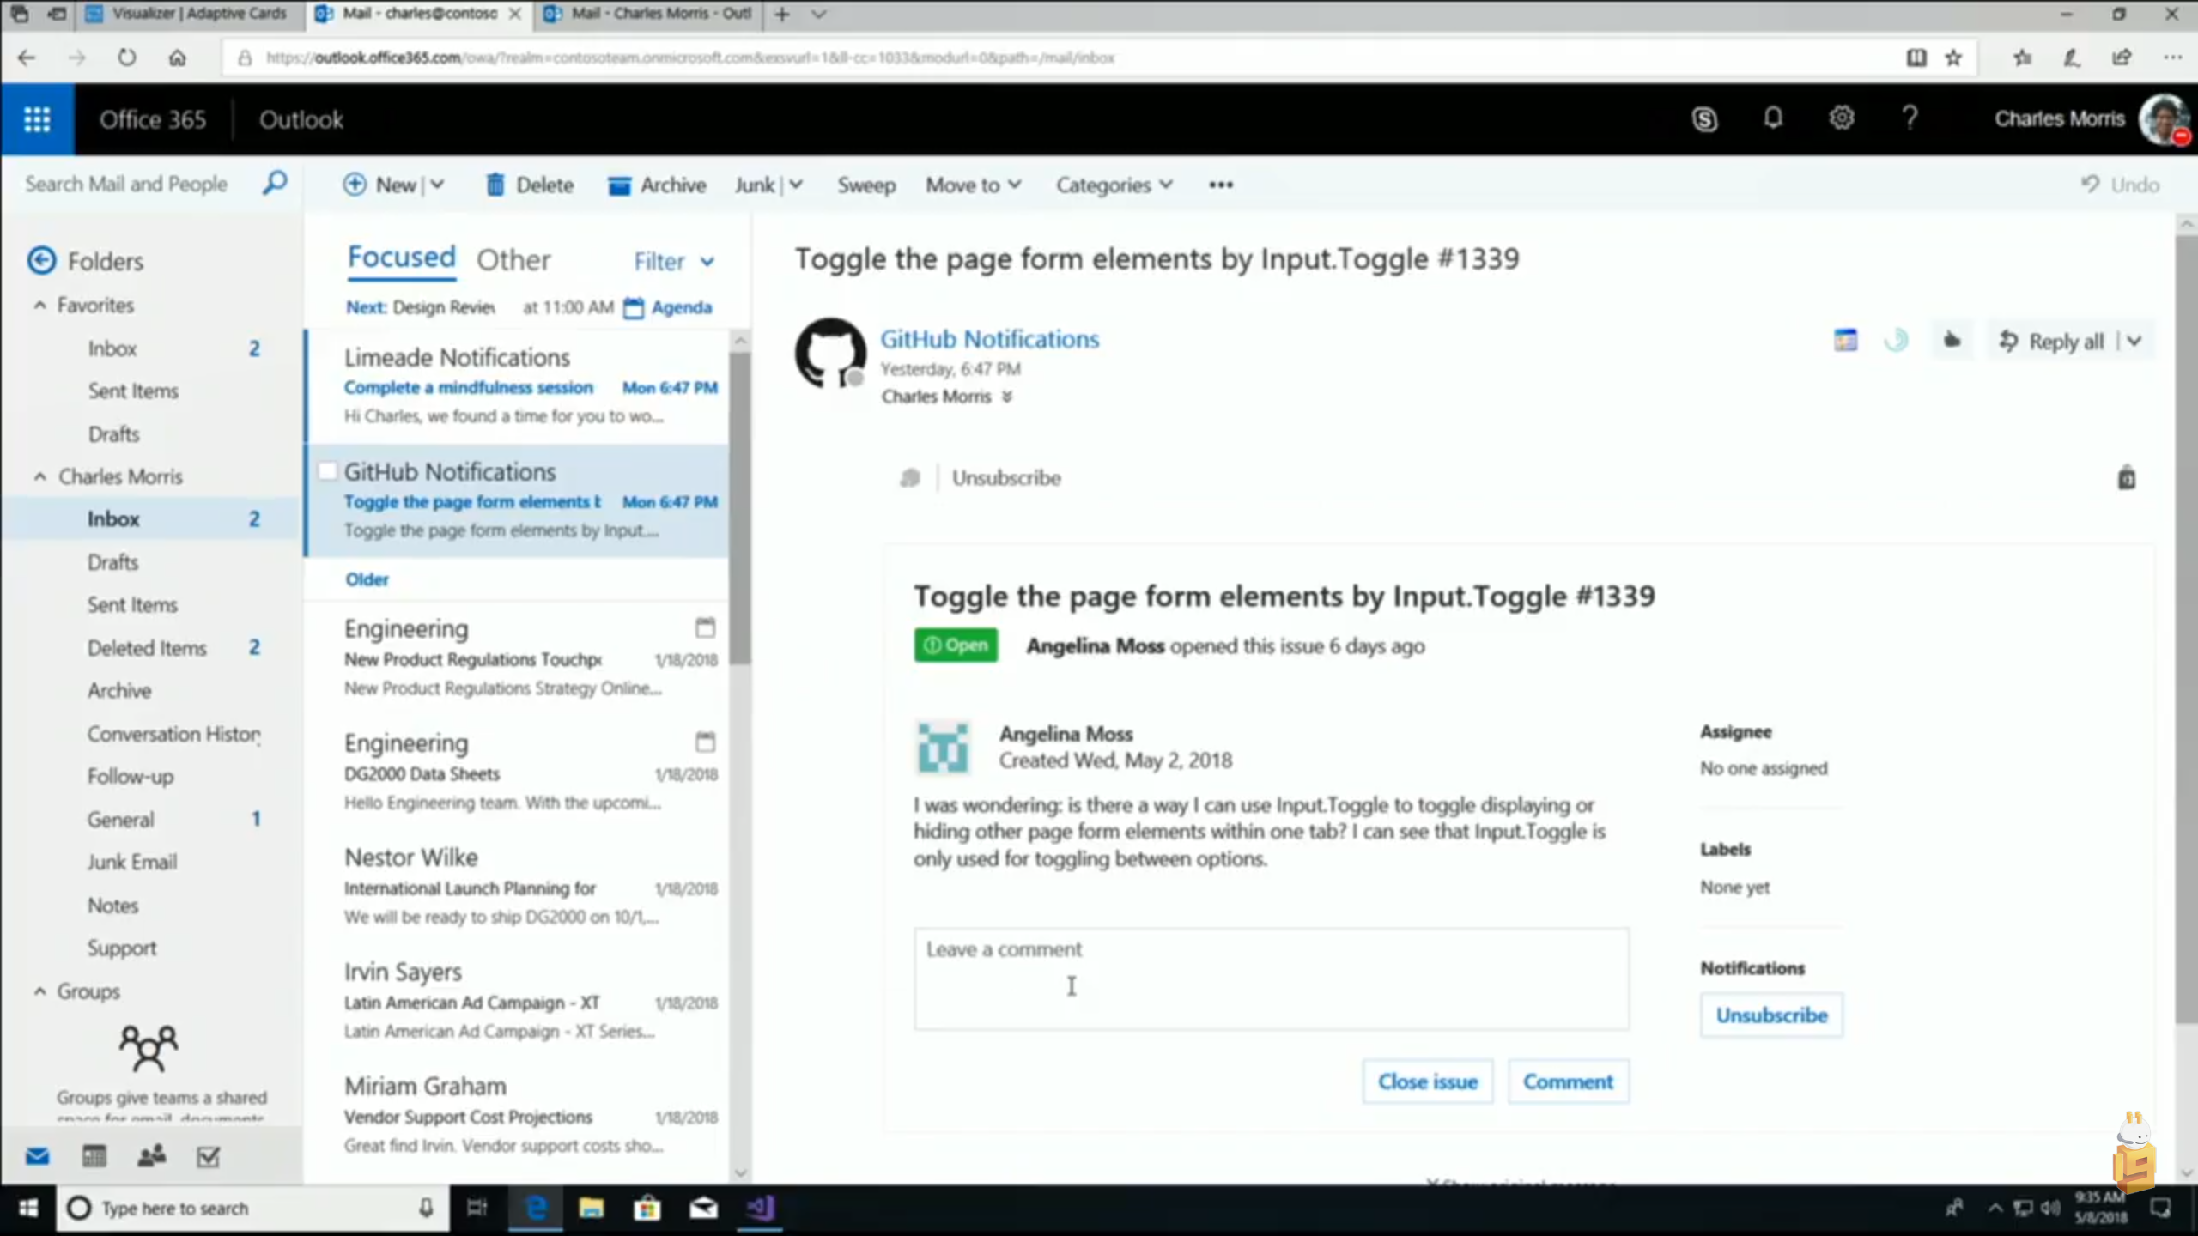Open GitHub Notifications sender link
This screenshot has width=2198, height=1236.
coord(989,339)
